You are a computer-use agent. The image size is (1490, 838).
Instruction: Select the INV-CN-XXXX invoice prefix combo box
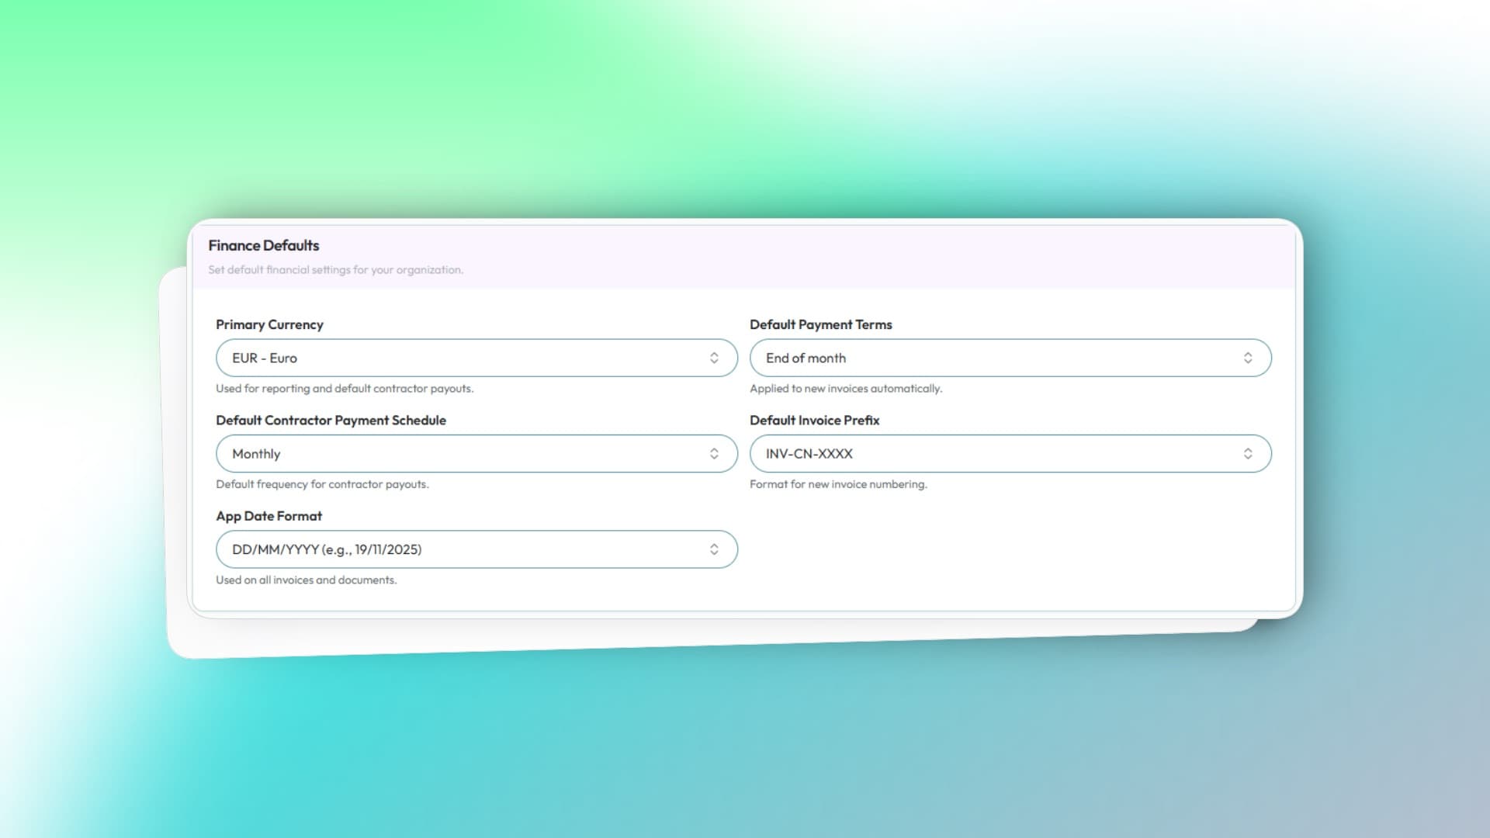coord(1001,454)
